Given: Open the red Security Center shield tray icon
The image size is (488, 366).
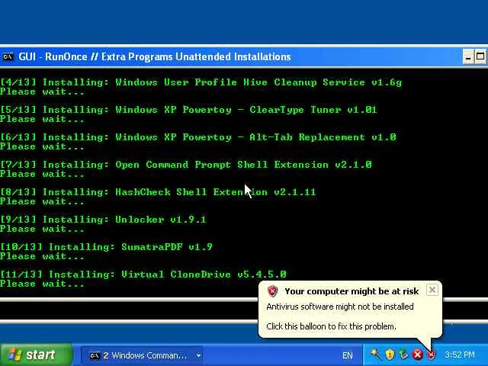Looking at the screenshot, I should (x=431, y=355).
